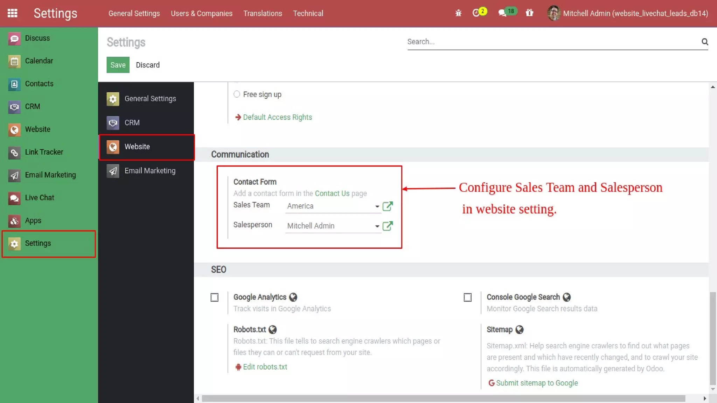Click the search magnifier icon
The image size is (717, 403).
[705, 42]
